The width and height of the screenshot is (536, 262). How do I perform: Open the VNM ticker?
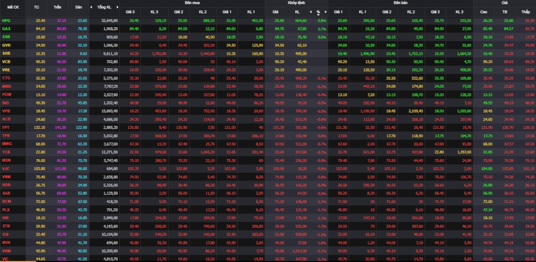[6, 176]
